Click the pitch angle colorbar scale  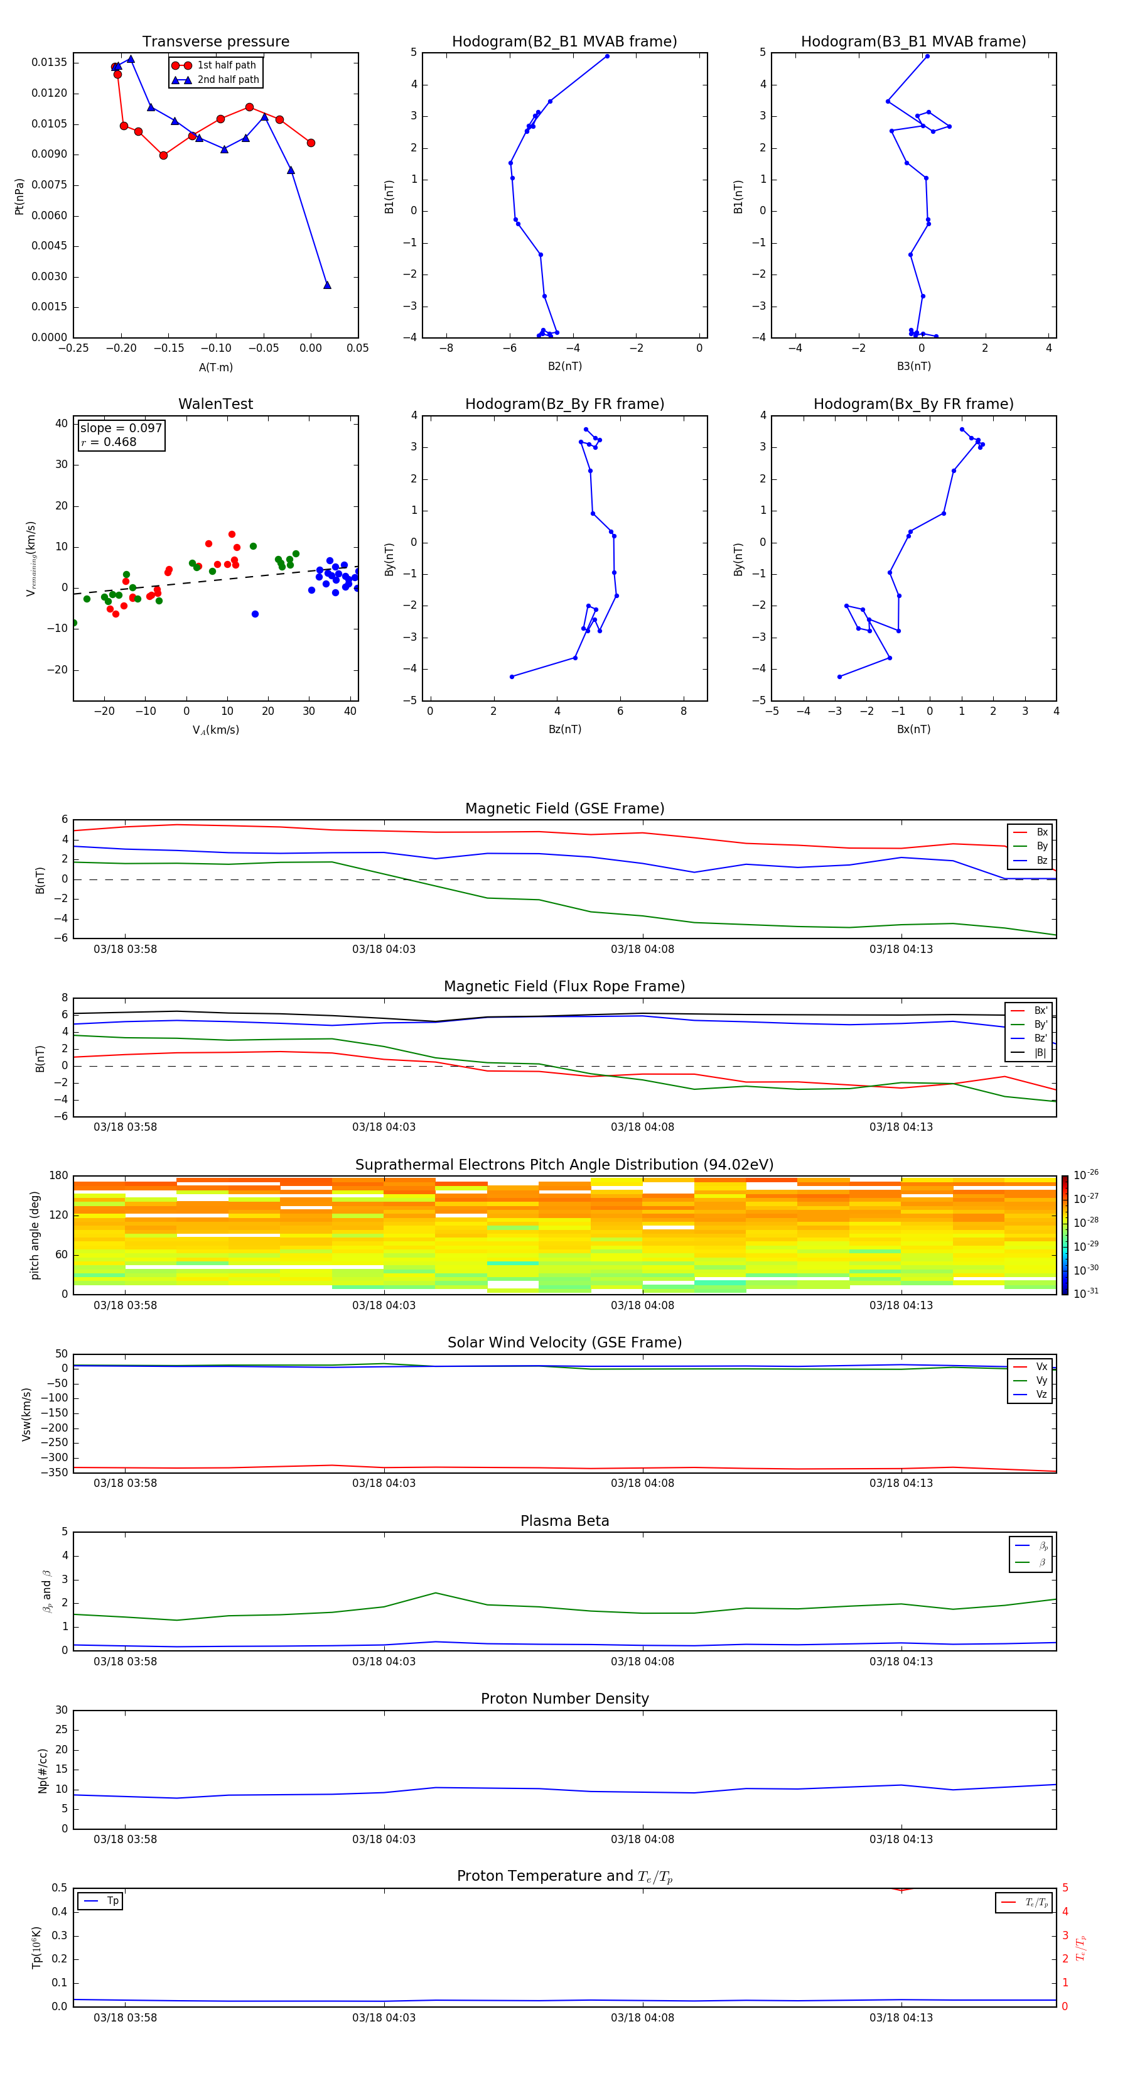point(1065,1235)
